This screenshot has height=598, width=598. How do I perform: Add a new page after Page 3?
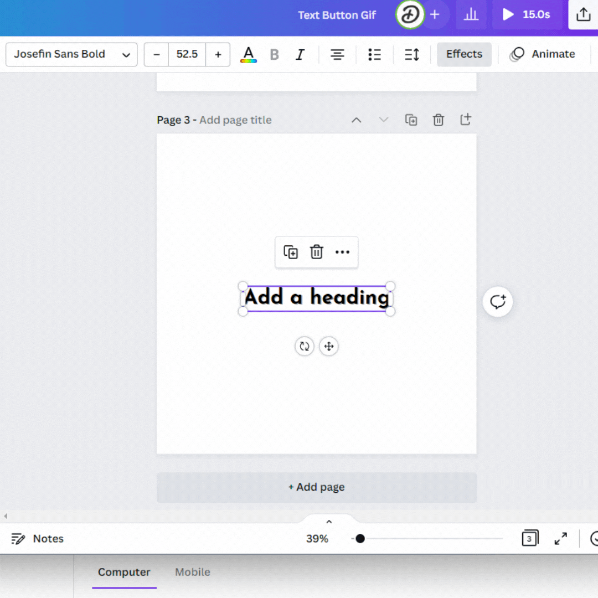click(x=466, y=120)
